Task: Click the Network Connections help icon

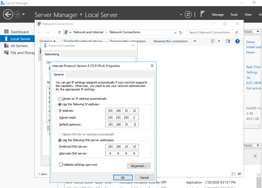Action: coord(237,41)
